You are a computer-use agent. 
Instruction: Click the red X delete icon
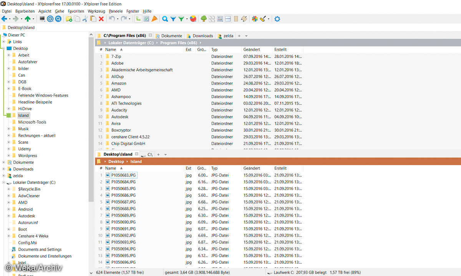(x=101, y=19)
